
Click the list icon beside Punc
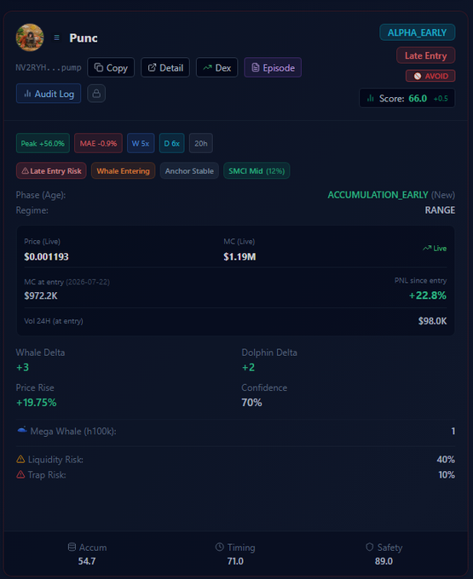56,37
